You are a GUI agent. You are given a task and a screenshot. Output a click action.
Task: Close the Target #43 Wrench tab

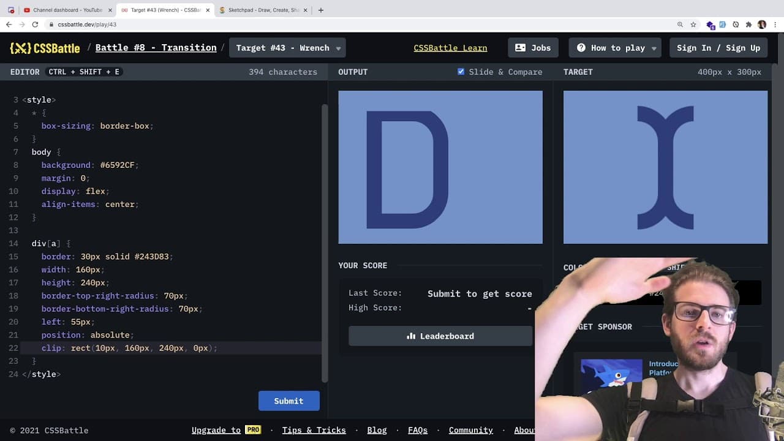208,10
